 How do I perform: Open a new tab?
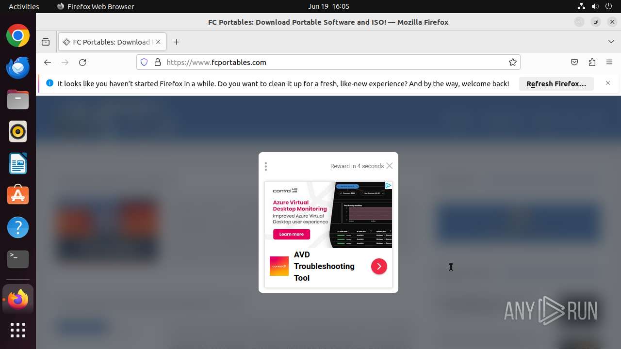(x=177, y=42)
